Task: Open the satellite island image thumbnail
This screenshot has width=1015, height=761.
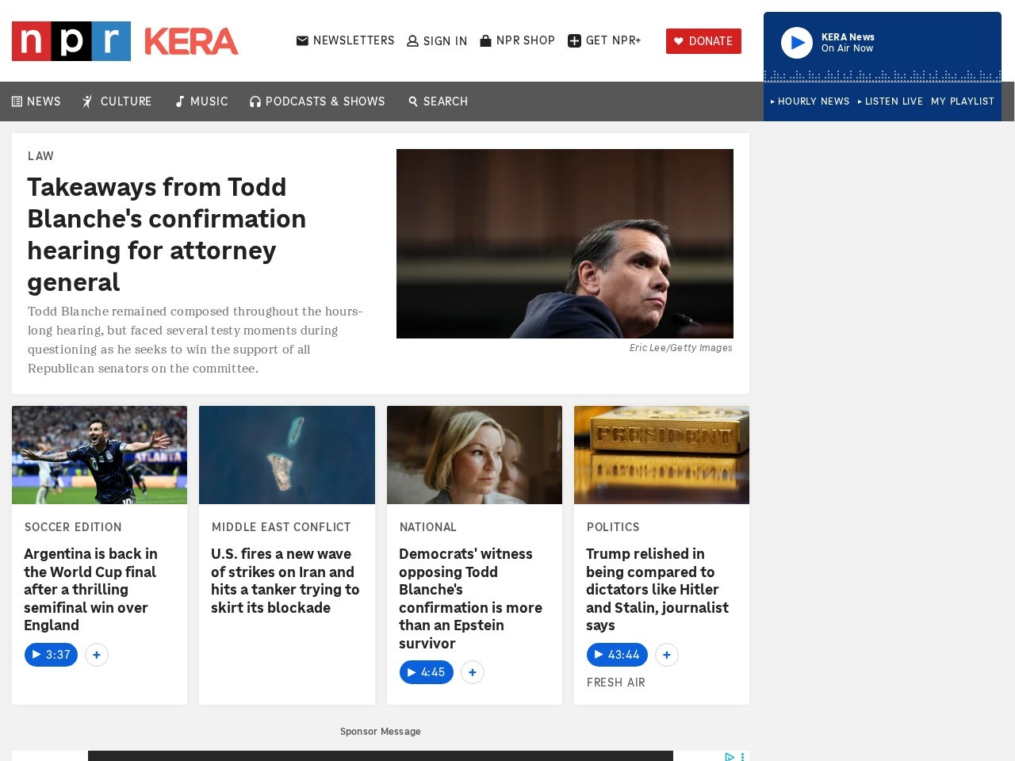Action: (287, 455)
